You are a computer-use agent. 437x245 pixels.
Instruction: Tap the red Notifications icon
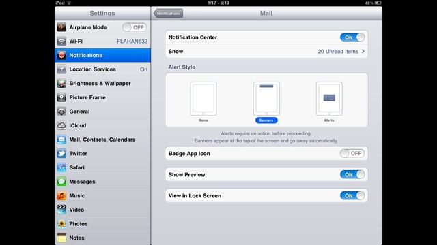click(61, 55)
